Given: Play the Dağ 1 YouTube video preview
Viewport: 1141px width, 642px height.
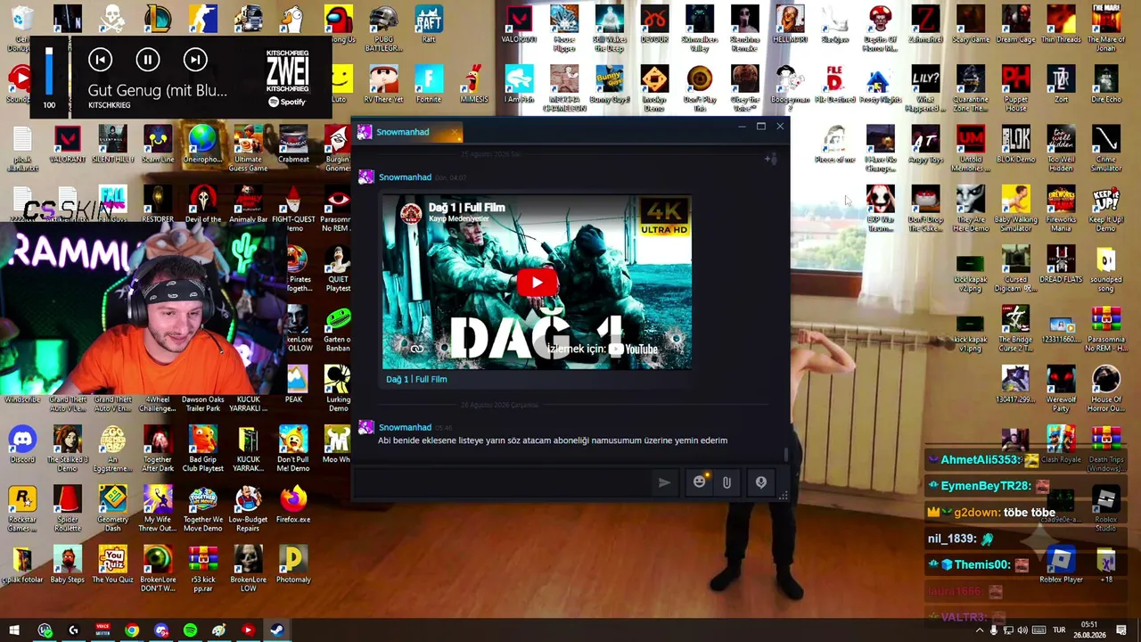Looking at the screenshot, I should [x=537, y=283].
